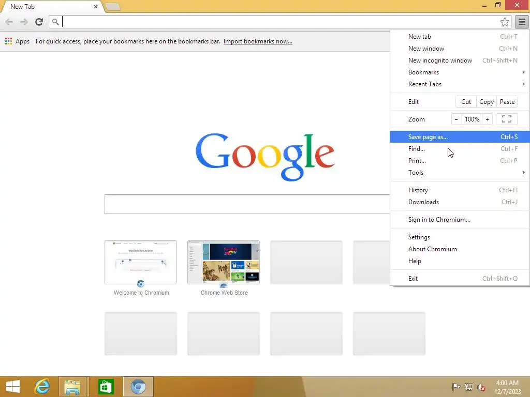Click the Paste button in Edit row
Image resolution: width=530 pixels, height=397 pixels.
507,102
